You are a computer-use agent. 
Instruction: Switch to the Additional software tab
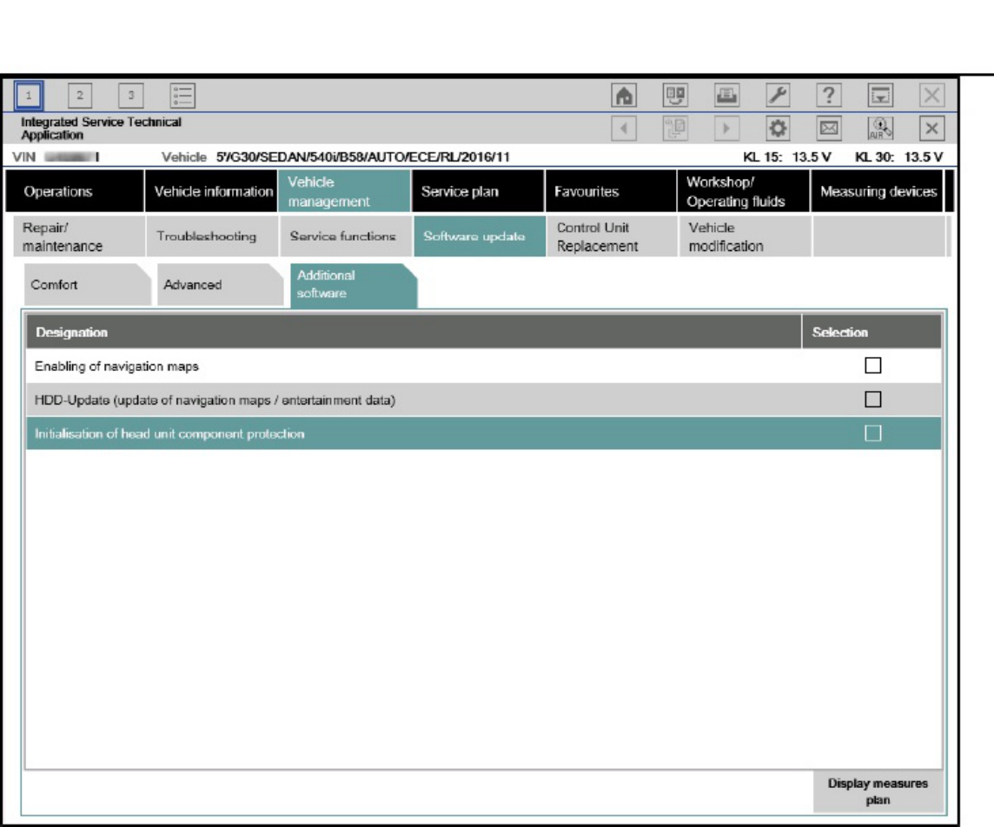[353, 285]
